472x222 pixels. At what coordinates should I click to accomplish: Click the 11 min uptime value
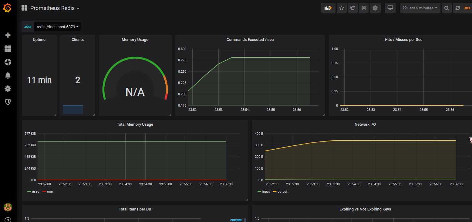(39, 80)
